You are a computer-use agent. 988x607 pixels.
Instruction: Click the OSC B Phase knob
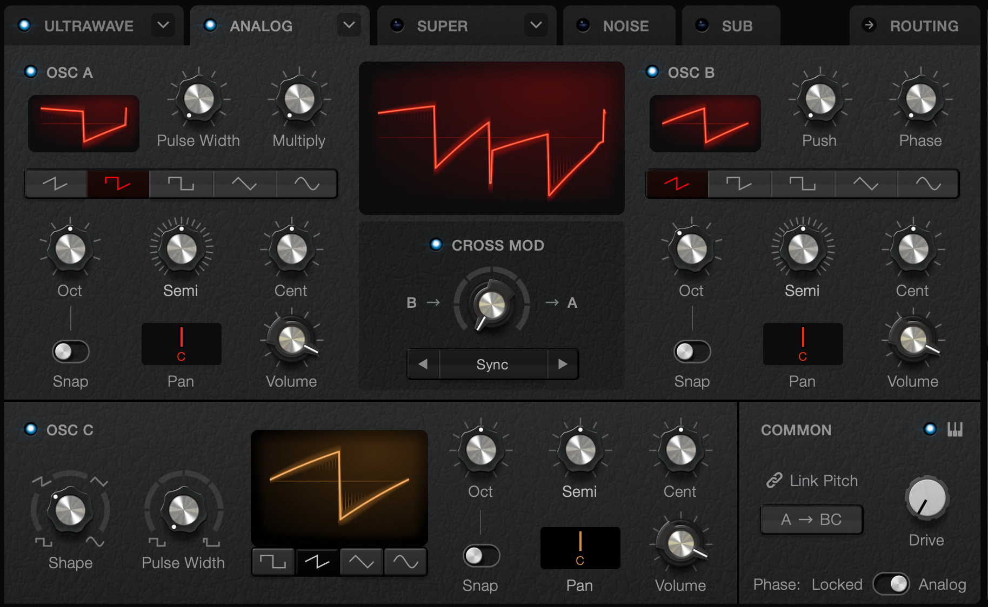[921, 99]
